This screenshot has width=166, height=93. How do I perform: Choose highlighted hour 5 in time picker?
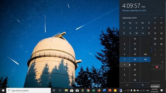click(x=125, y=59)
